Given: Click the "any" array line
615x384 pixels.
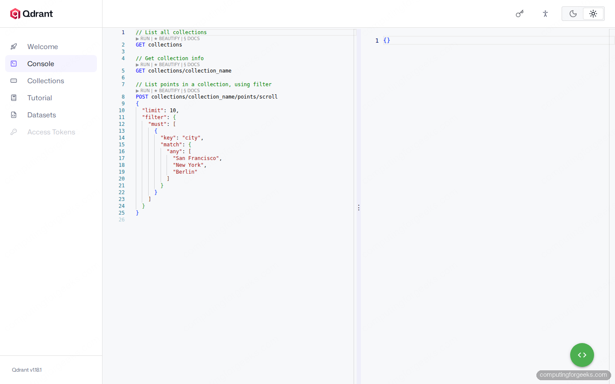Looking at the screenshot, I should click(x=179, y=151).
